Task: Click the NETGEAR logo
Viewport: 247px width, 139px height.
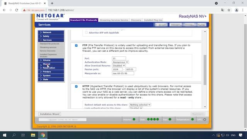Action: [51, 17]
